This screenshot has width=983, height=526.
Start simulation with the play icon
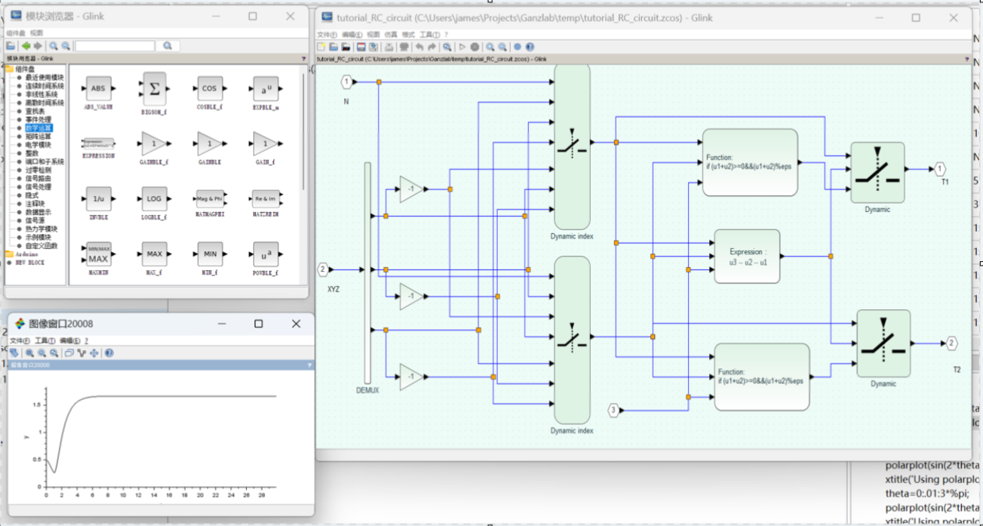coord(462,47)
